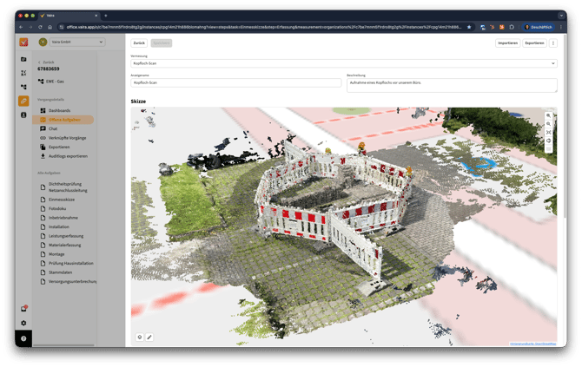
Task: Click the browser address bar URL
Action: click(263, 27)
